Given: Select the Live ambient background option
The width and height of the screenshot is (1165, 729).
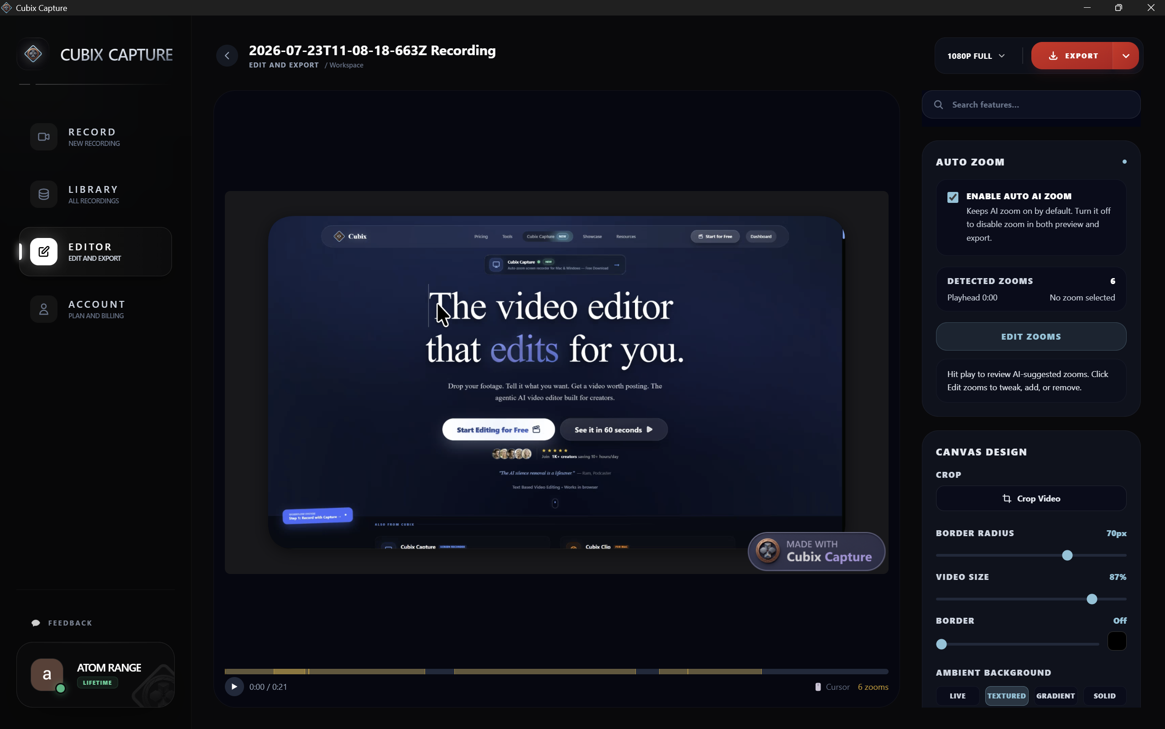Looking at the screenshot, I should 957,696.
